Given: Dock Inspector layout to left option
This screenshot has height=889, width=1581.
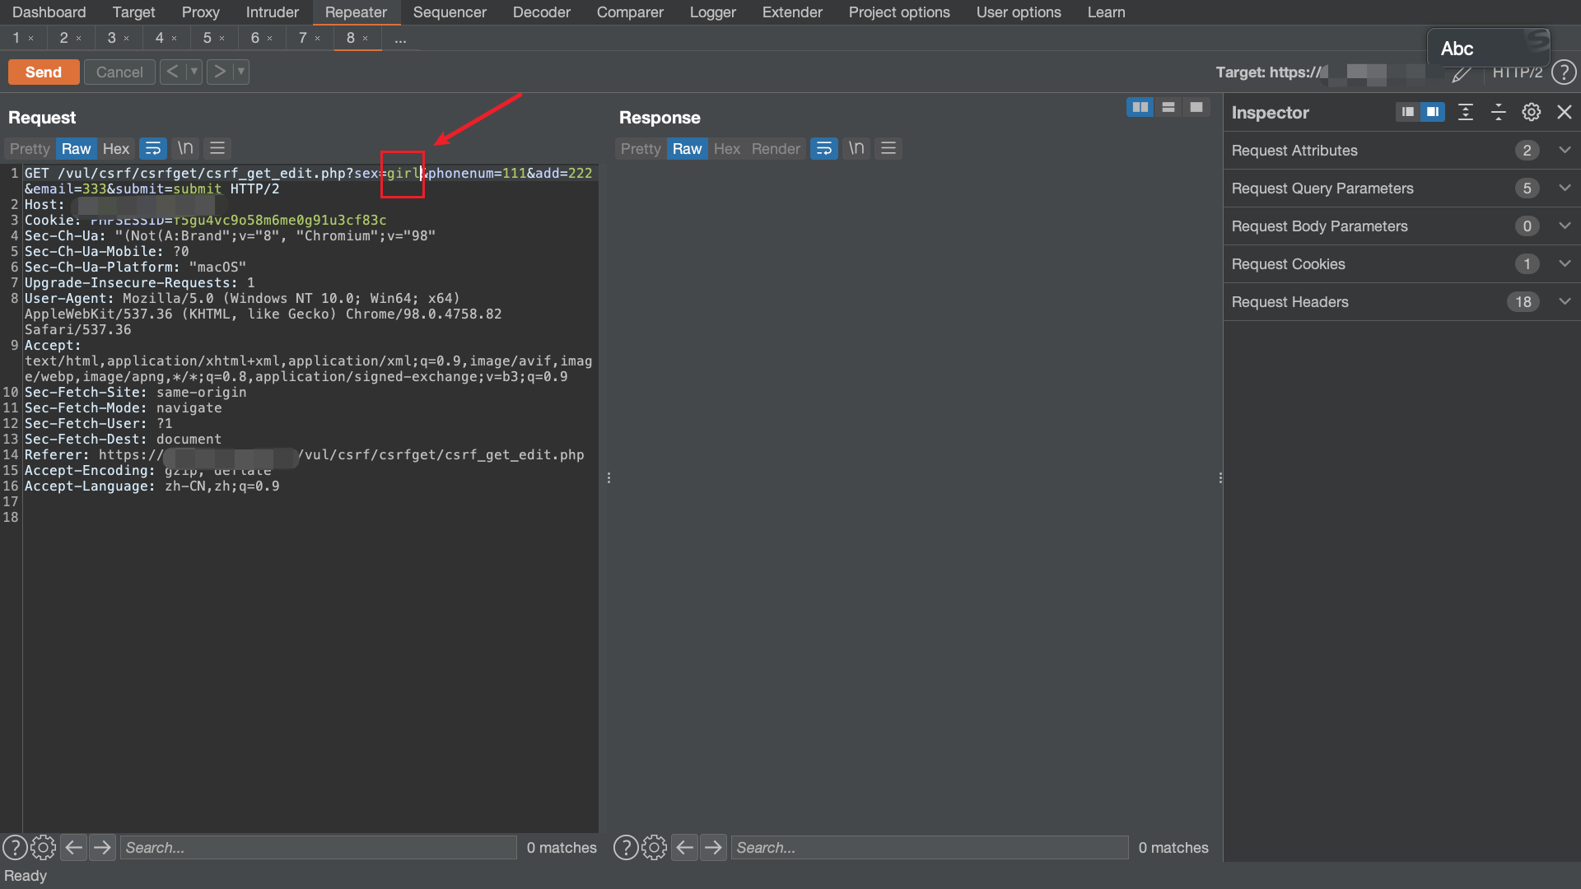Looking at the screenshot, I should pos(1408,112).
